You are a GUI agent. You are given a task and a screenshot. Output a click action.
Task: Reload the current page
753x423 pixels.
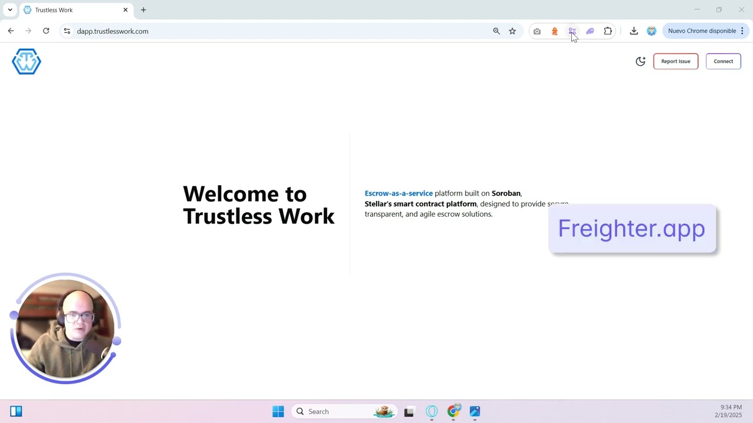46,31
